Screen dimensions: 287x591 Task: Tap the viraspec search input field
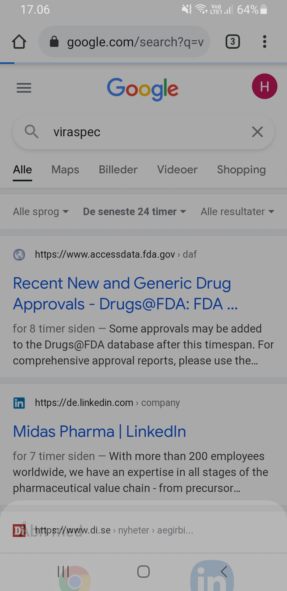click(x=143, y=132)
